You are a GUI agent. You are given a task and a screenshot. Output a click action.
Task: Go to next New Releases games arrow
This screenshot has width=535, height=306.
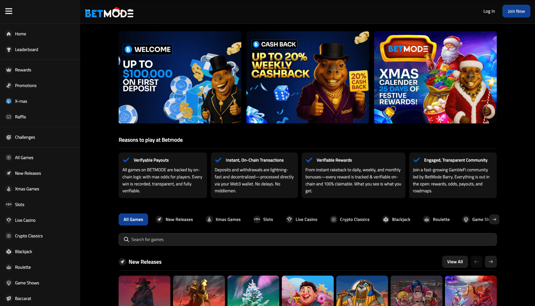click(491, 262)
